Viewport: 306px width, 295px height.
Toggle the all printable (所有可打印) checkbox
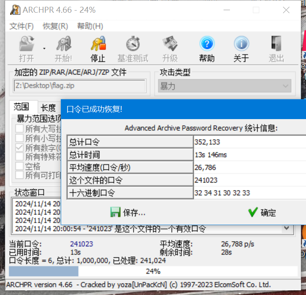(19, 175)
